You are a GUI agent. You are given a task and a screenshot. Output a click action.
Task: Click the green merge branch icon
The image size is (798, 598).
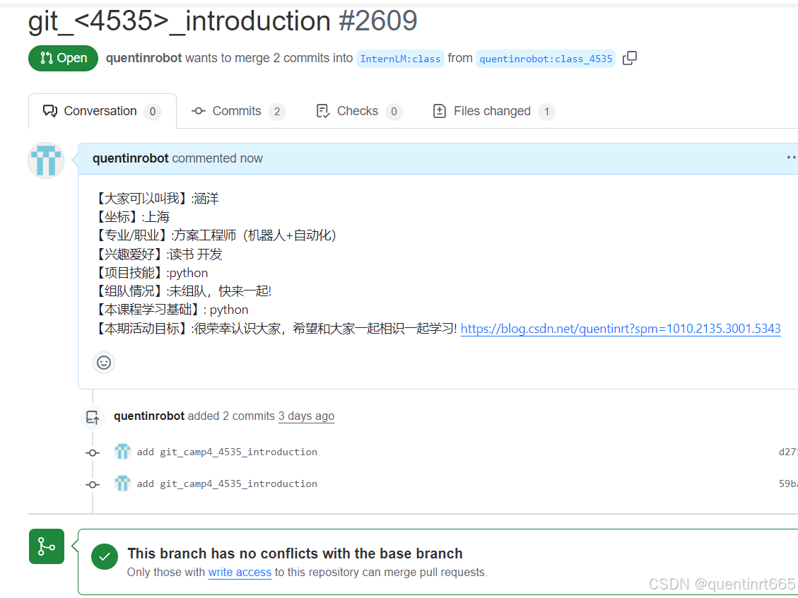click(x=47, y=546)
